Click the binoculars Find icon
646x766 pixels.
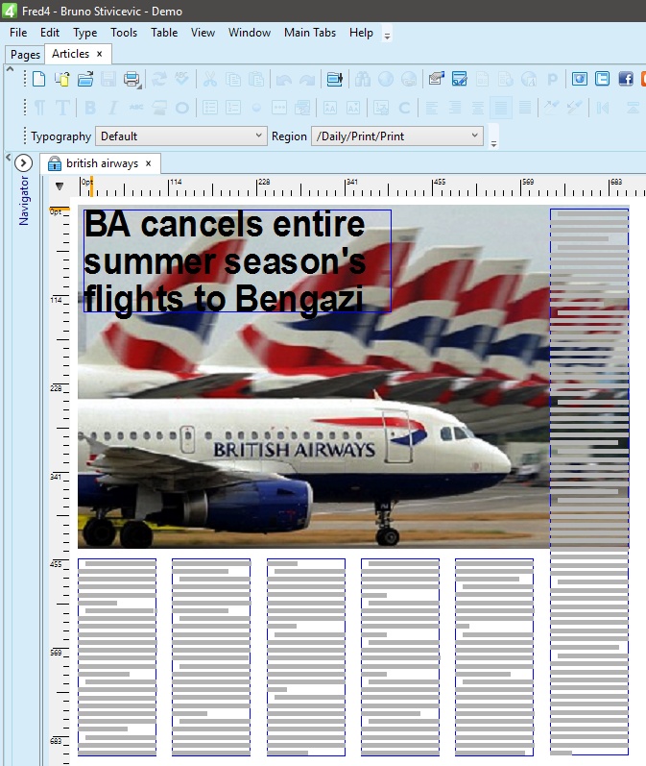click(x=363, y=79)
